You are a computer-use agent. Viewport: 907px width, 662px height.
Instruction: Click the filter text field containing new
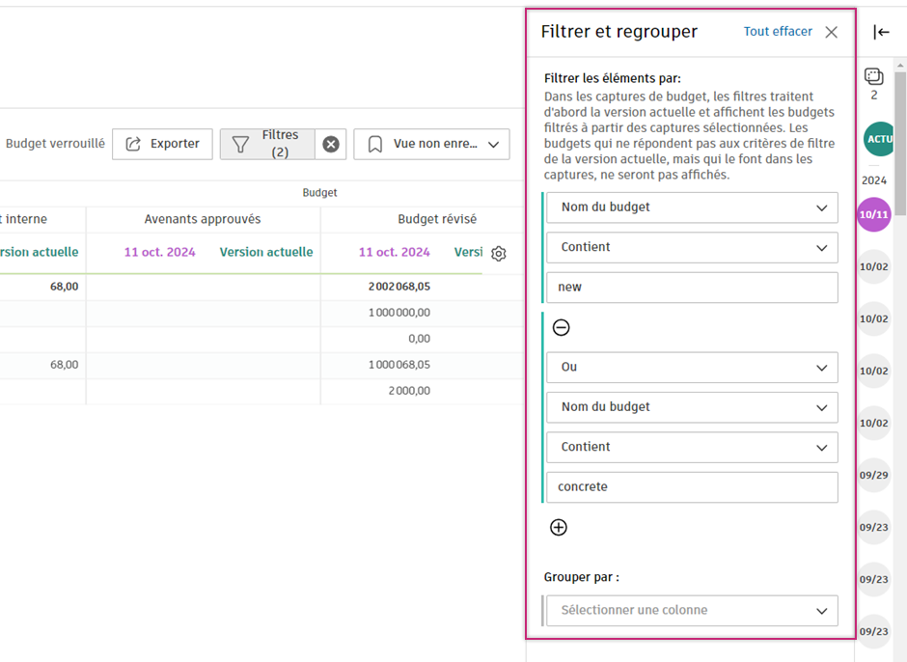pyautogui.click(x=691, y=288)
